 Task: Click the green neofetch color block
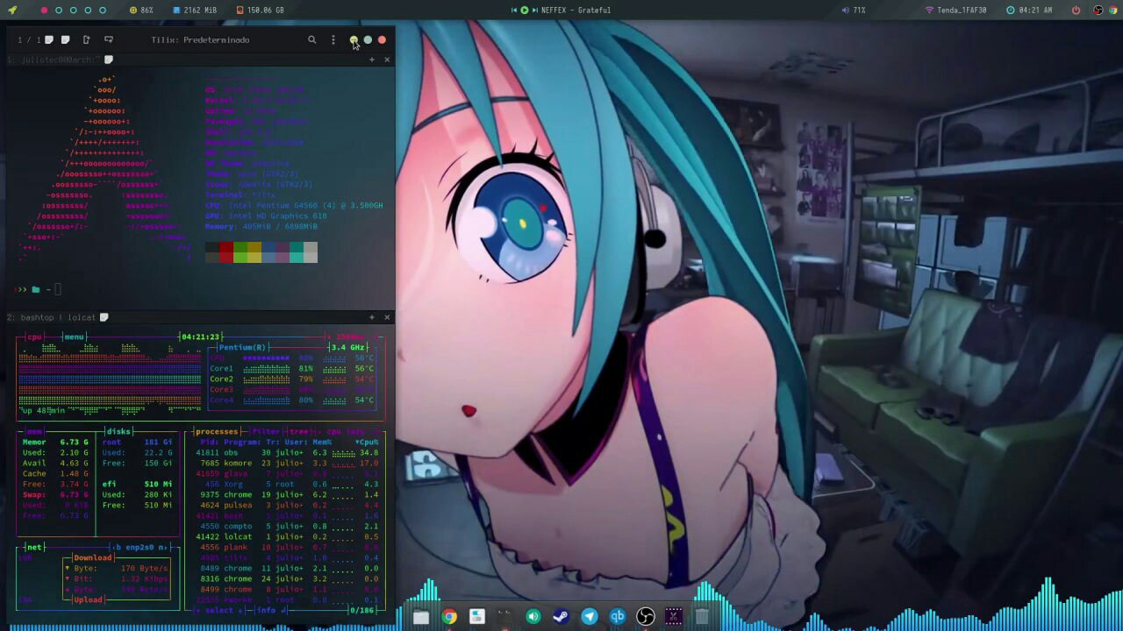click(240, 252)
